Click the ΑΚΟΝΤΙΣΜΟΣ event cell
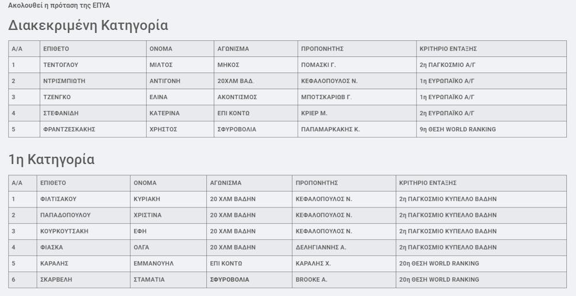The image size is (576, 296). click(x=237, y=97)
